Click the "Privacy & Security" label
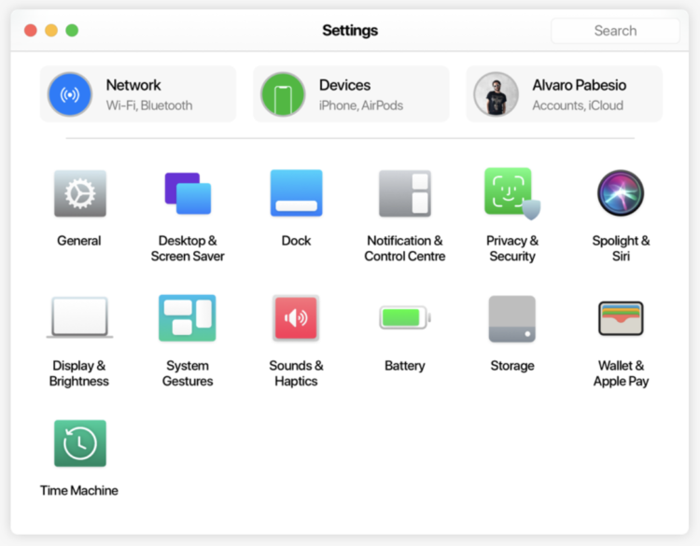The height and width of the screenshot is (546, 700). coord(512,248)
